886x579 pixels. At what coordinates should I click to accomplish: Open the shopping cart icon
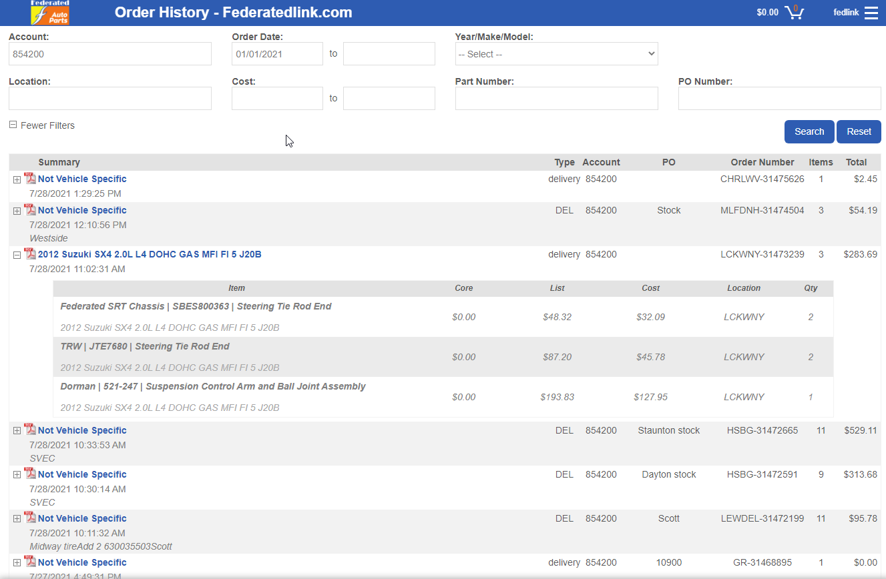coord(794,13)
